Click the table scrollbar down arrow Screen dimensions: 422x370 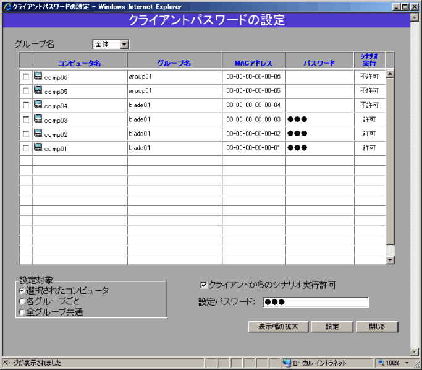[x=390, y=260]
